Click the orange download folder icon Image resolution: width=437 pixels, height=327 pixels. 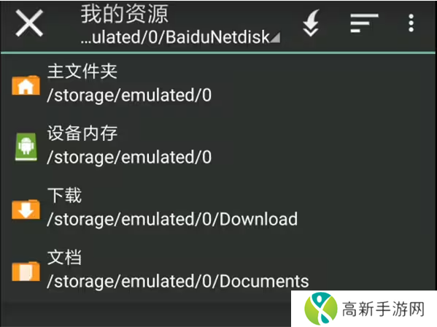(26, 209)
